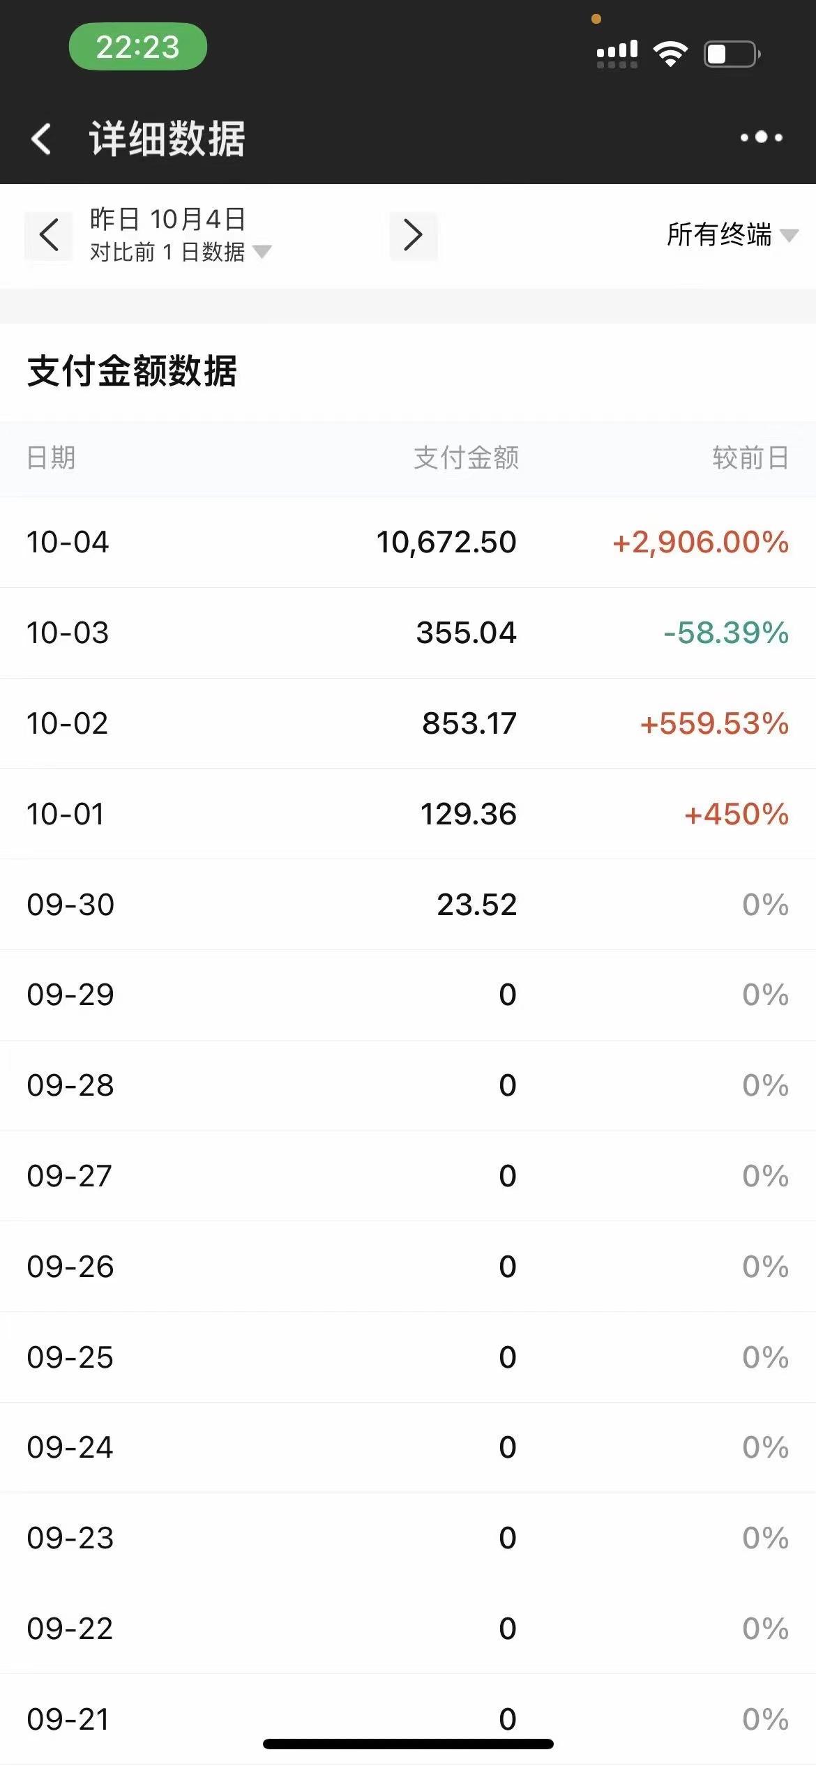Open the 所有终端 terminal filter dropdown

tap(731, 235)
